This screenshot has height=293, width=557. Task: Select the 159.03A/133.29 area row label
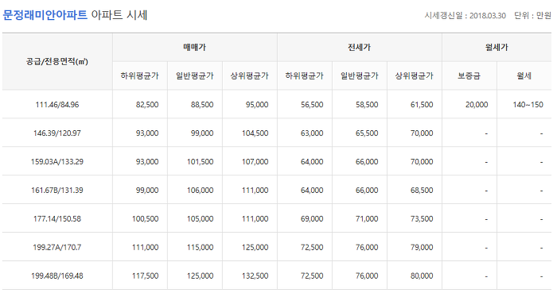tap(57, 161)
